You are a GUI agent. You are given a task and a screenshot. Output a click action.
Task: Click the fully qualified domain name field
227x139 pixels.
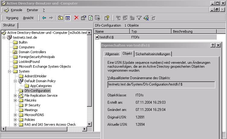tap(161, 85)
